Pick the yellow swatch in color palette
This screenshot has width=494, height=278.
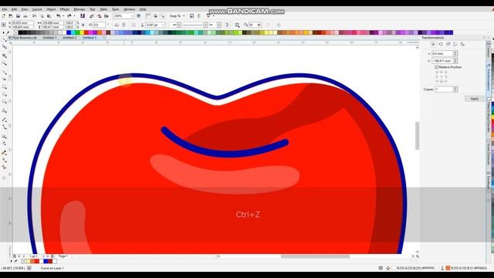[x=82, y=32]
